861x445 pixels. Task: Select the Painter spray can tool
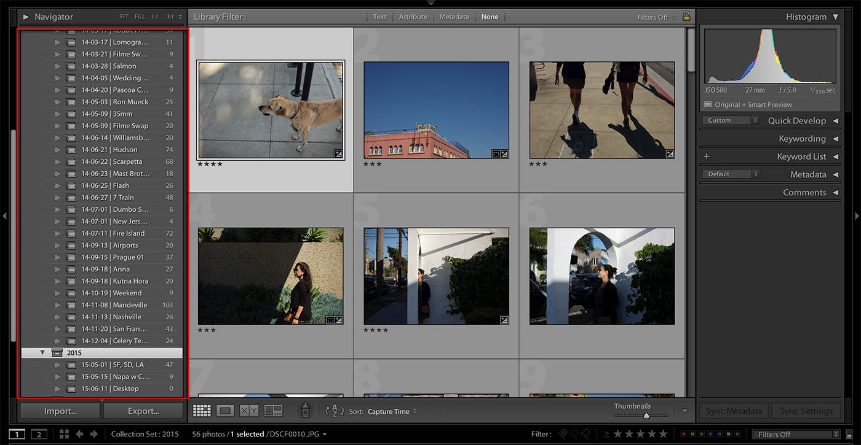305,411
